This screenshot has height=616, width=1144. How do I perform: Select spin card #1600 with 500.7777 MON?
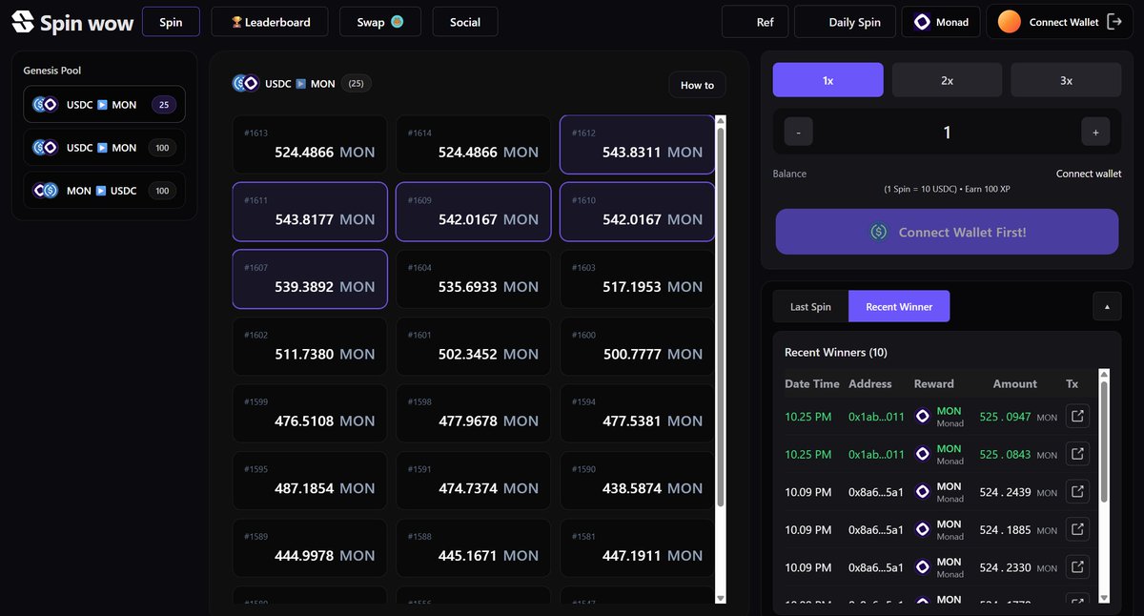click(x=637, y=346)
